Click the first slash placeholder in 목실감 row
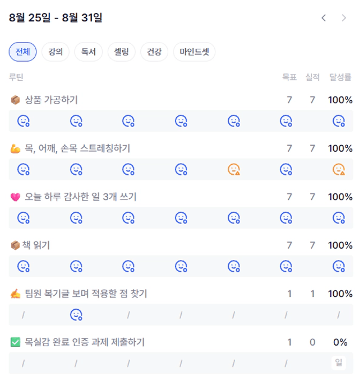The height and width of the screenshot is (386, 359). [x=23, y=364]
